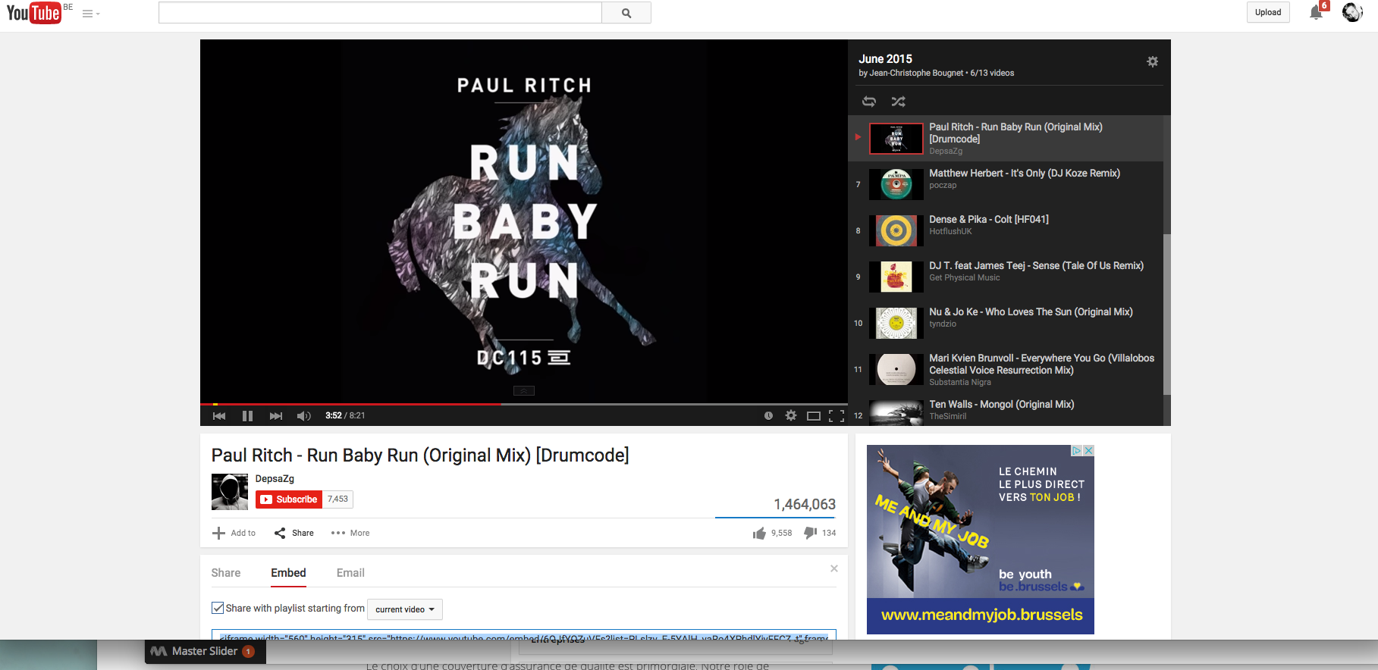Click the subscriber count 7,453

click(x=337, y=499)
